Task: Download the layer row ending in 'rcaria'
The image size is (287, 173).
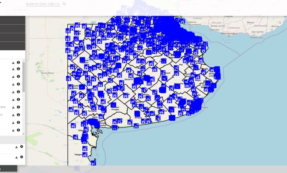Action: [x=13, y=107]
